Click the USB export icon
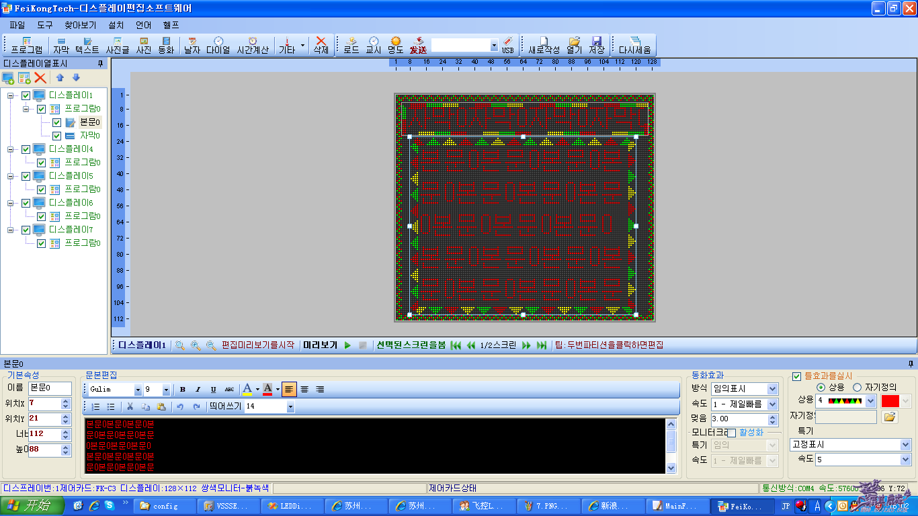918x516 pixels. pyautogui.click(x=507, y=45)
